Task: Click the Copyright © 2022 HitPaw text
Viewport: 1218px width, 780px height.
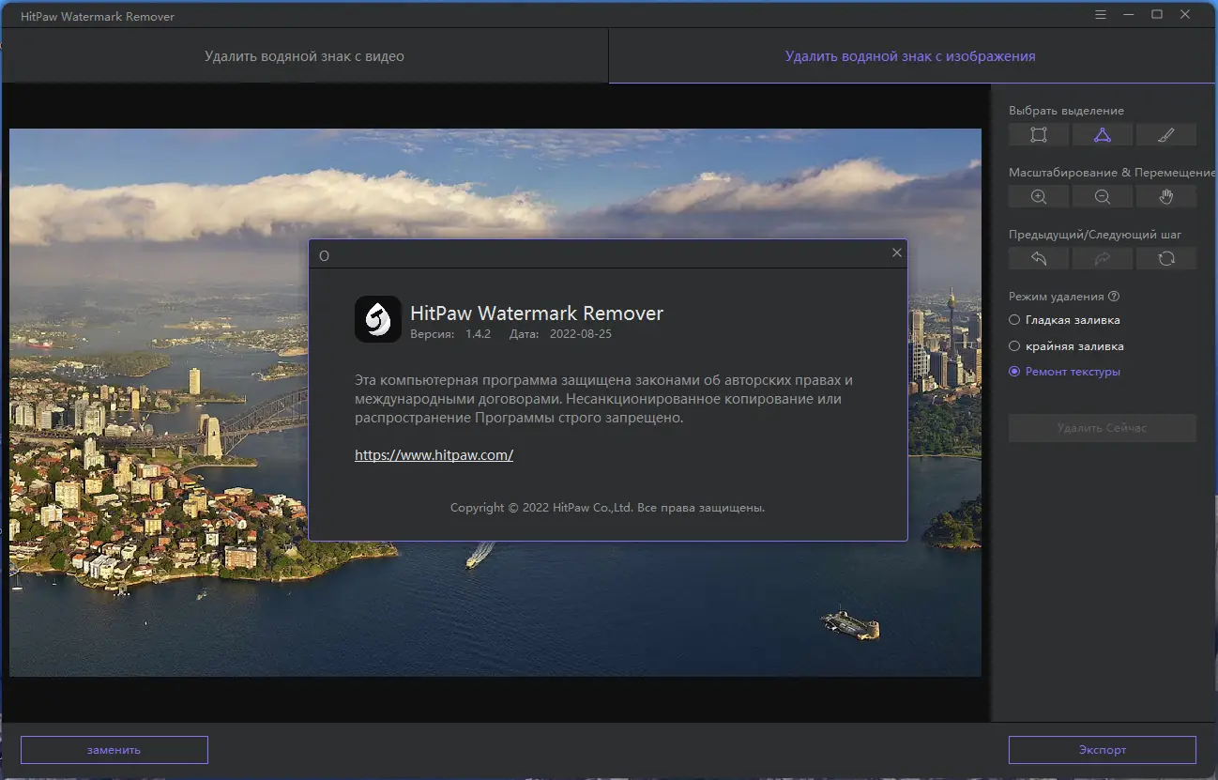Action: 607,508
